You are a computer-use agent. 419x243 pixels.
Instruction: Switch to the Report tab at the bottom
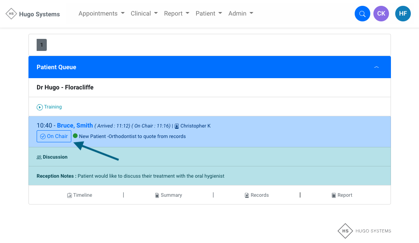(x=342, y=195)
